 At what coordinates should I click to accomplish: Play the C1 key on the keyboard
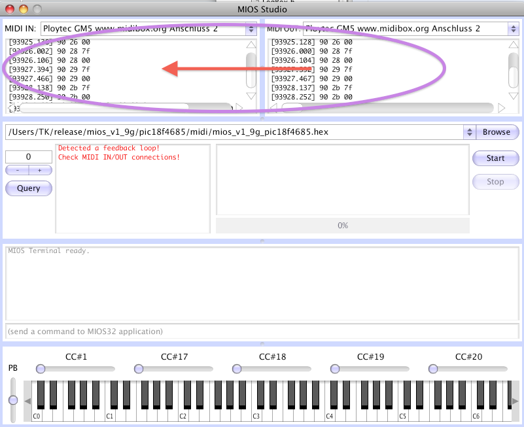tap(110, 416)
